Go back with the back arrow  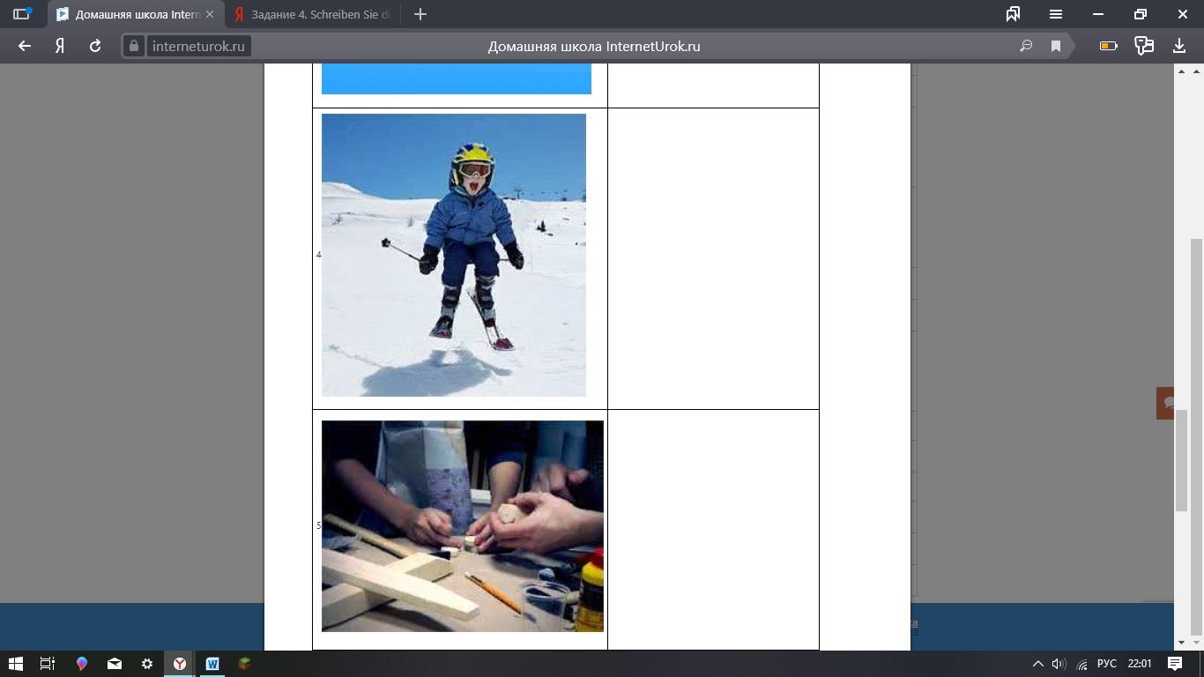pyautogui.click(x=25, y=46)
